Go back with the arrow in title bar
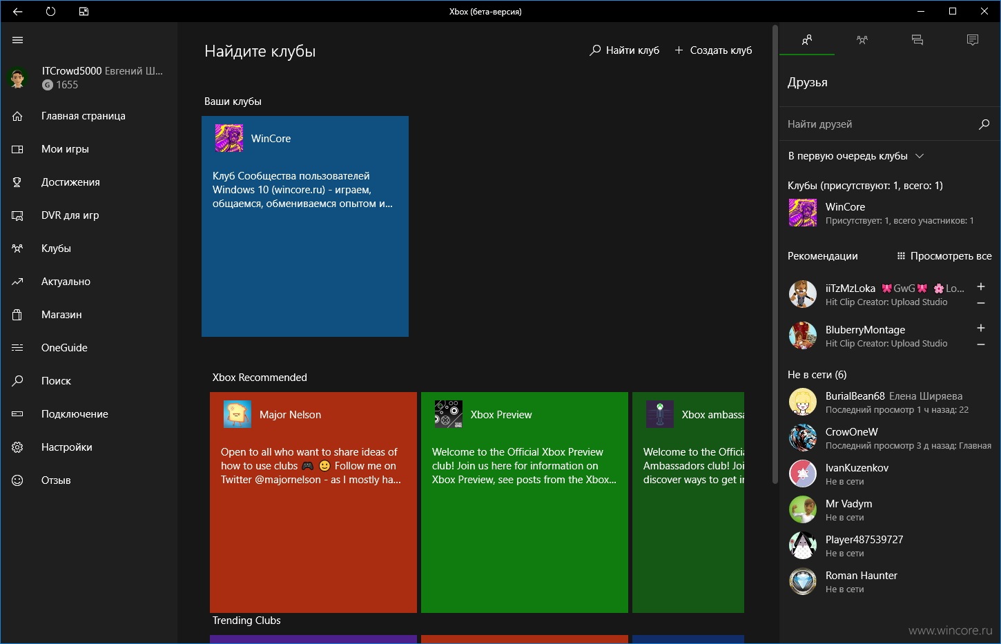The width and height of the screenshot is (1001, 644). tap(18, 12)
